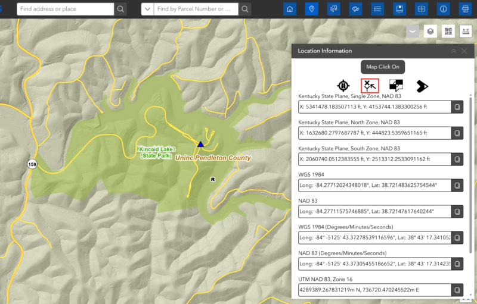Viewport: 477px width, 304px height.
Task: Activate the crosshair locate icon in panel
Action: pyautogui.click(x=343, y=86)
